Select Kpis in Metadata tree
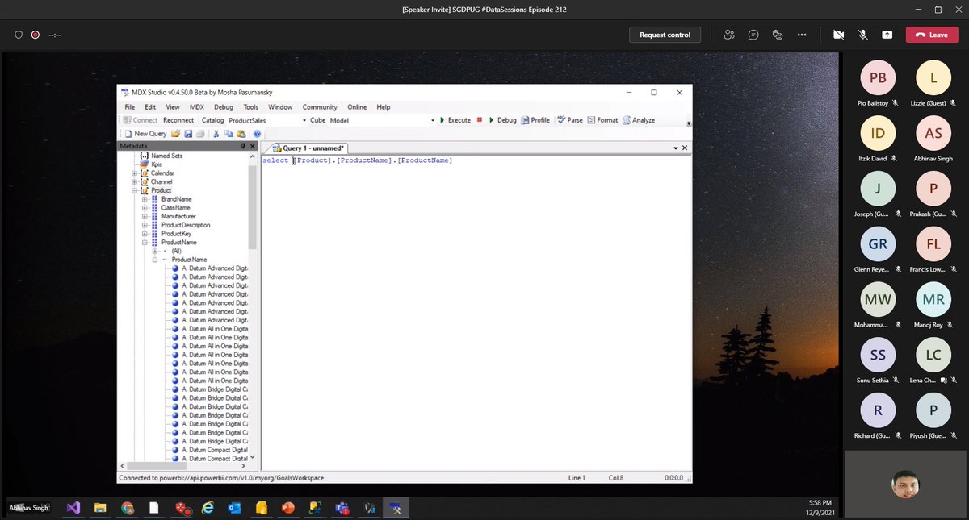Screen dimensions: 969x520 156,164
